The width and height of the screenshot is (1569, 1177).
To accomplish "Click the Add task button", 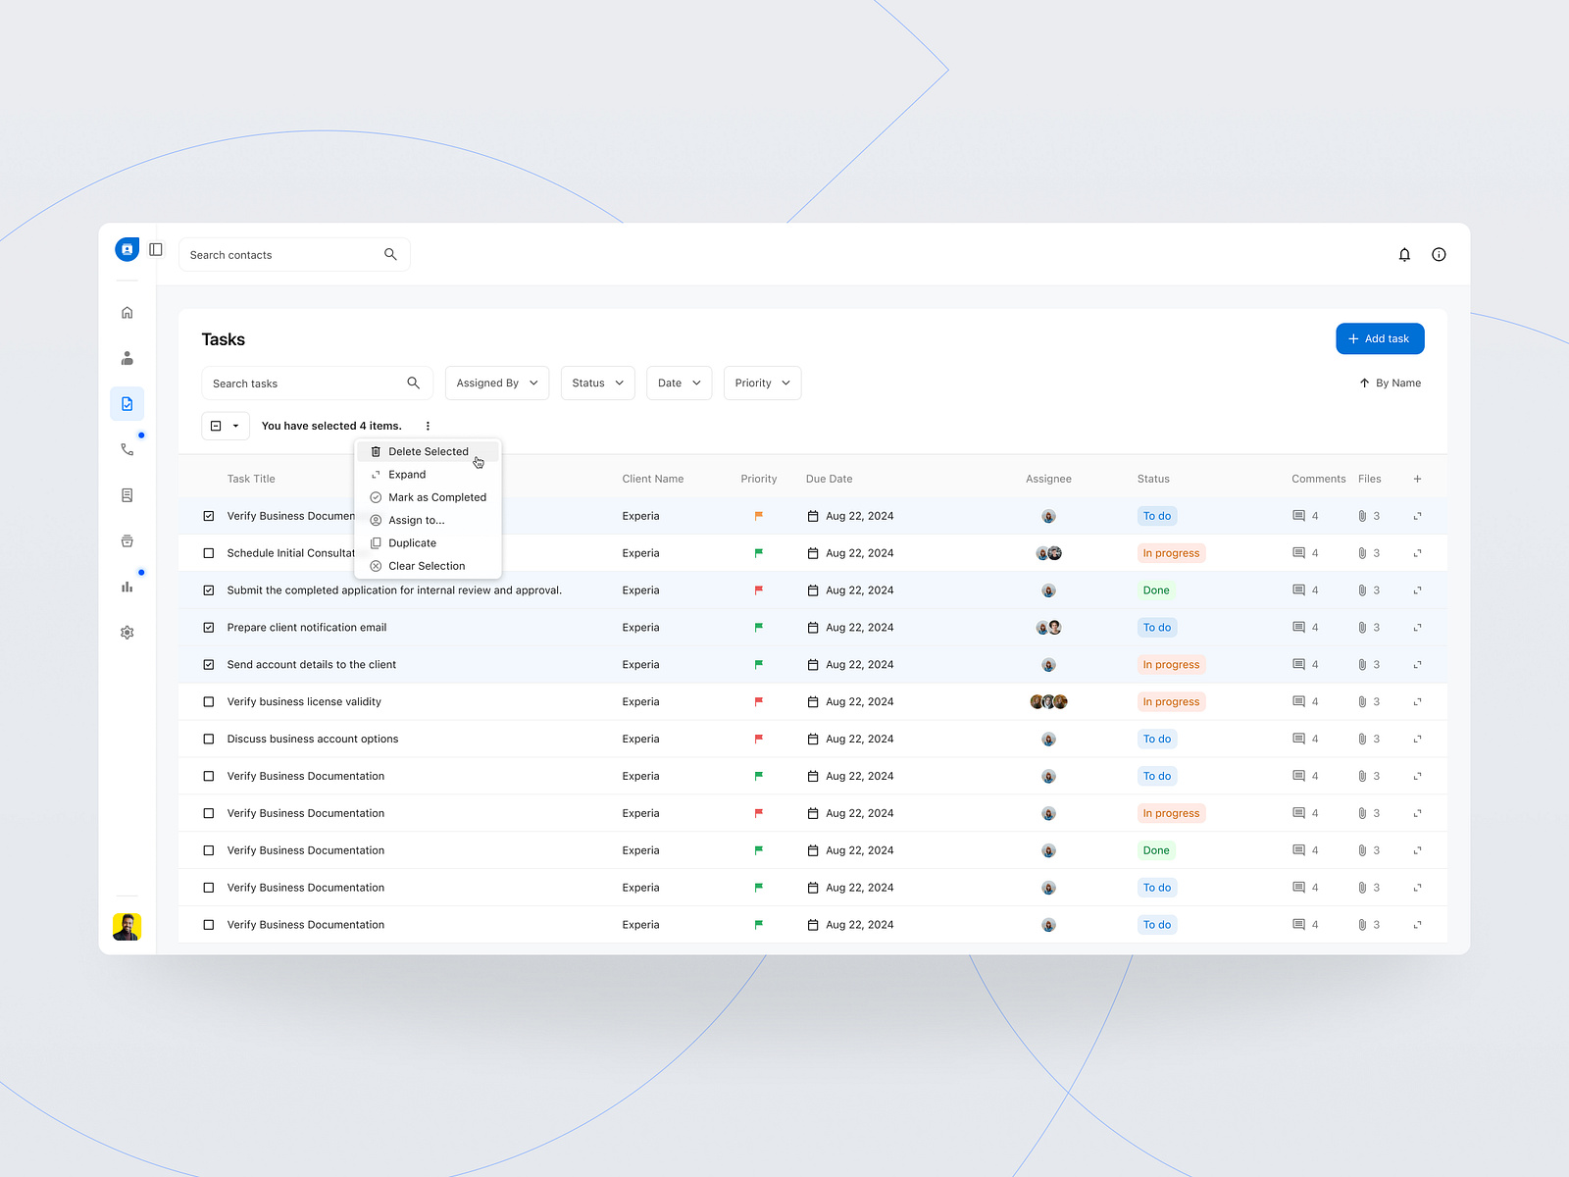I will pos(1380,338).
